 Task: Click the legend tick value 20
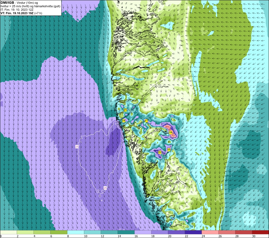click(x=170, y=236)
